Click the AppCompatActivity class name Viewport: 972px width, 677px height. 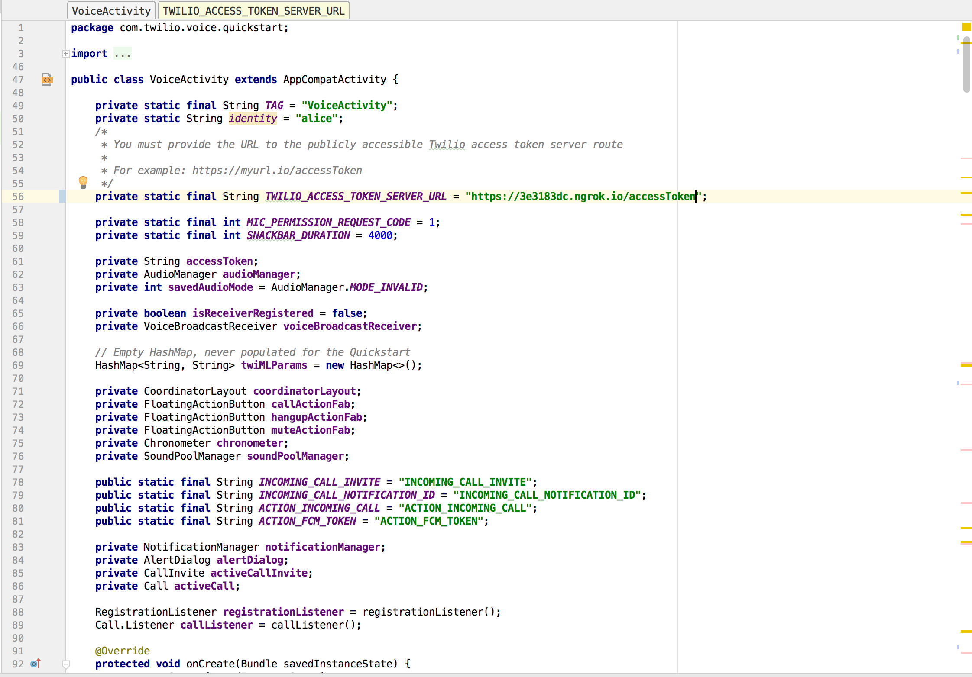click(334, 80)
